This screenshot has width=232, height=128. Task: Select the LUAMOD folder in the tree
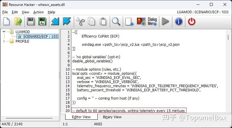pos(23,32)
